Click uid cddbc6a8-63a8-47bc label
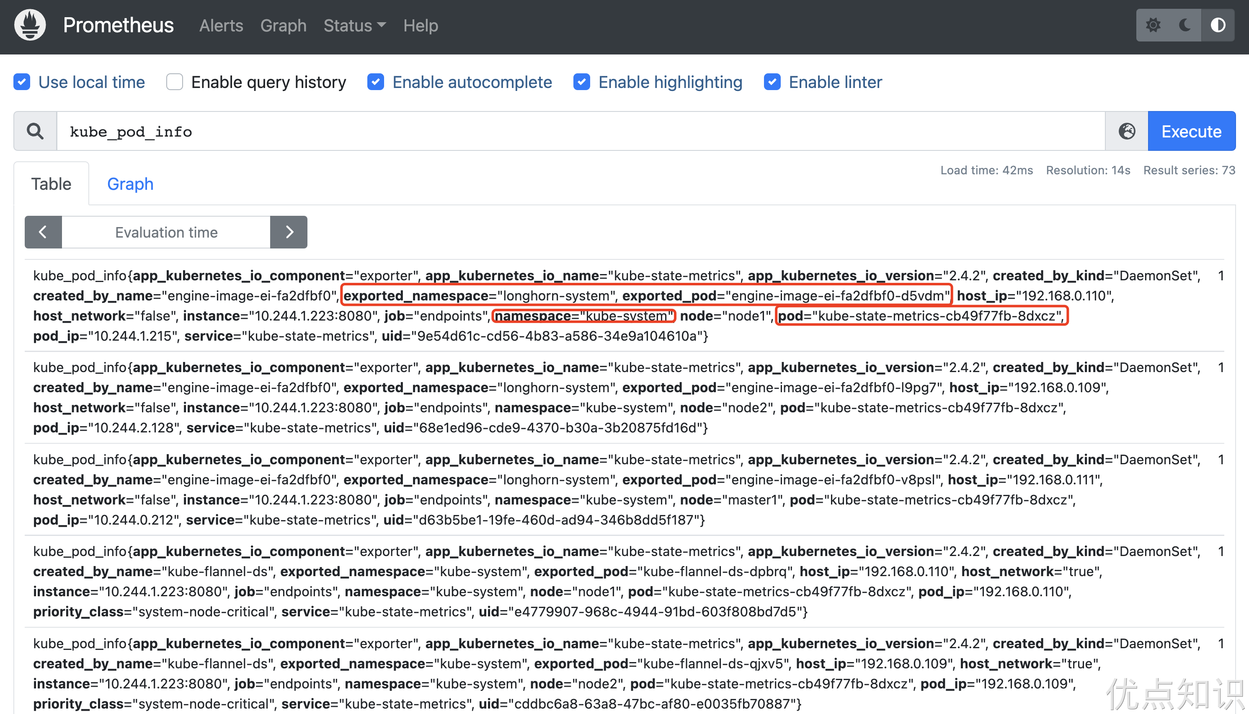Image resolution: width=1249 pixels, height=714 pixels. click(637, 704)
